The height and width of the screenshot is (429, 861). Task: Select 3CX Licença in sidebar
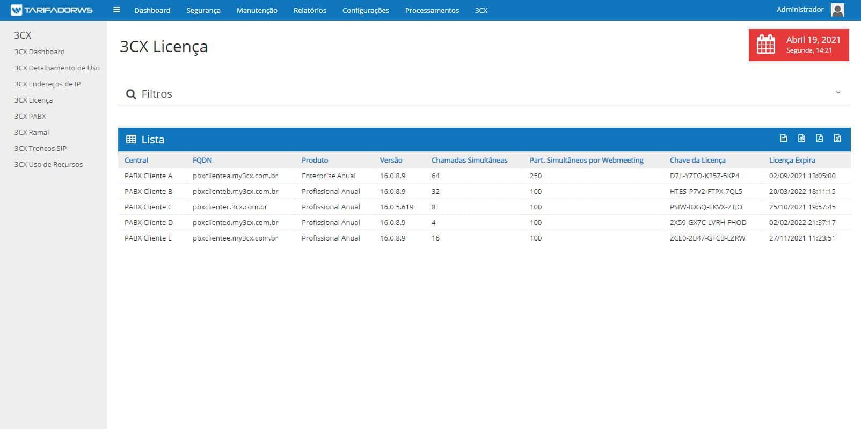point(33,100)
